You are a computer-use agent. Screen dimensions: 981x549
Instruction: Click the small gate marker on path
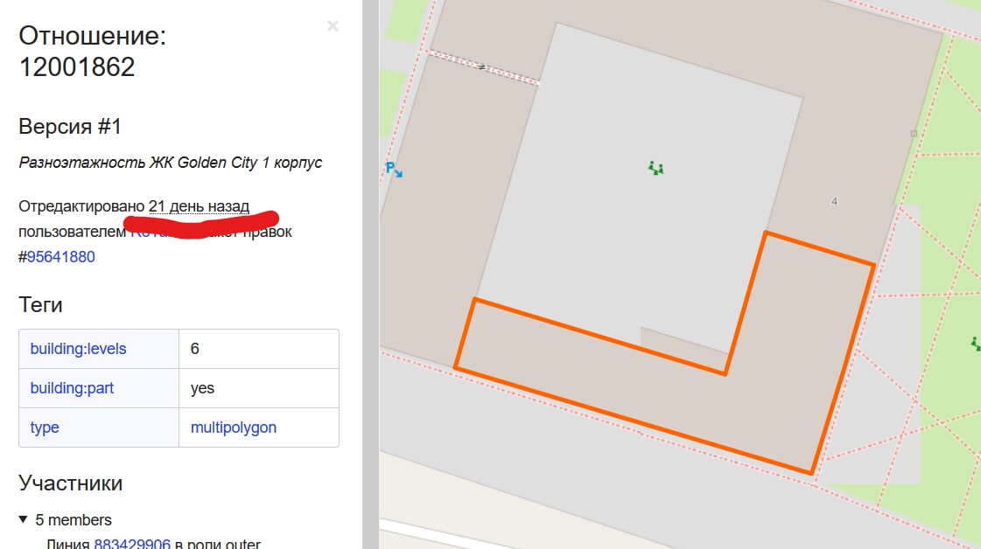(x=481, y=67)
